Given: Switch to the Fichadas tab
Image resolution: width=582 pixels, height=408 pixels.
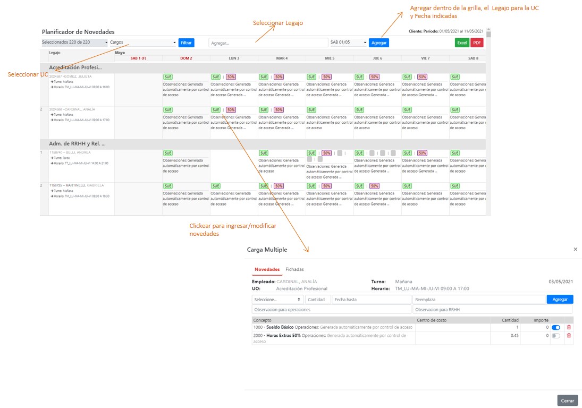Looking at the screenshot, I should point(294,269).
